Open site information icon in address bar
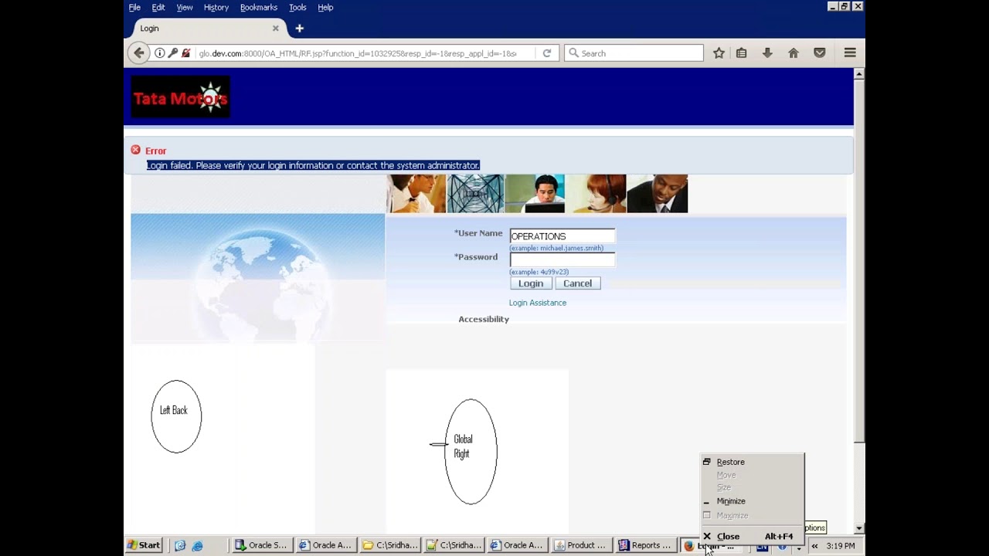The width and height of the screenshot is (989, 556). point(160,53)
